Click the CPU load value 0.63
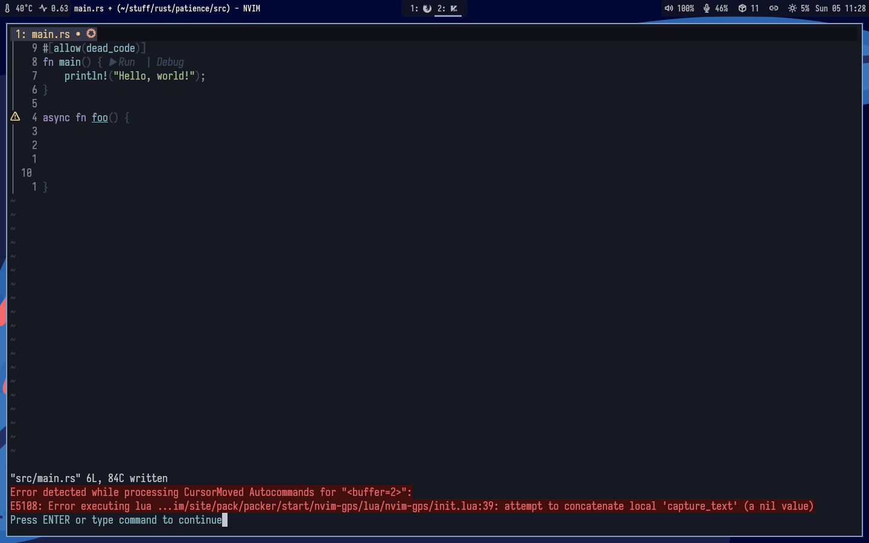 pyautogui.click(x=60, y=8)
